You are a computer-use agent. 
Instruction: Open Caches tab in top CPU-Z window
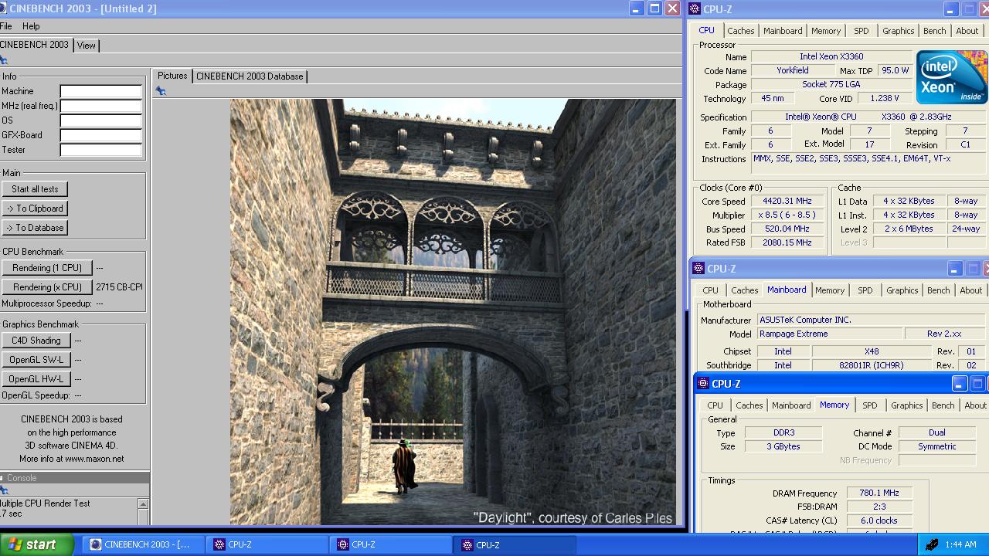point(740,31)
